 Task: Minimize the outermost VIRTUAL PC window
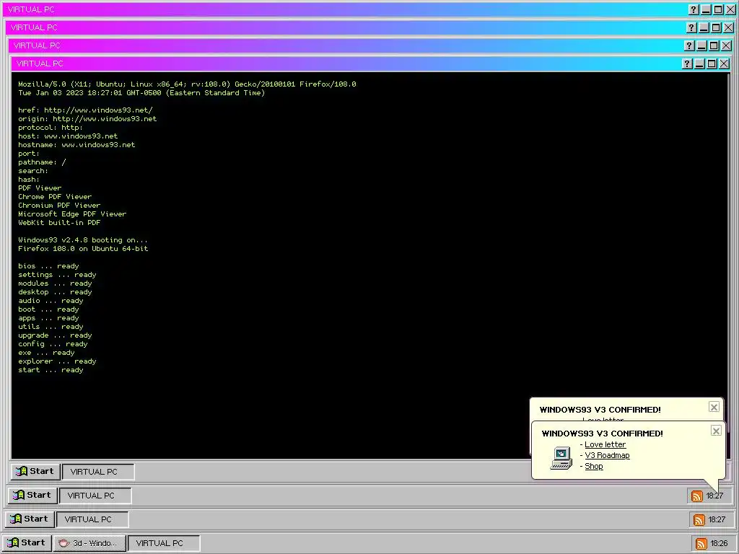click(706, 9)
